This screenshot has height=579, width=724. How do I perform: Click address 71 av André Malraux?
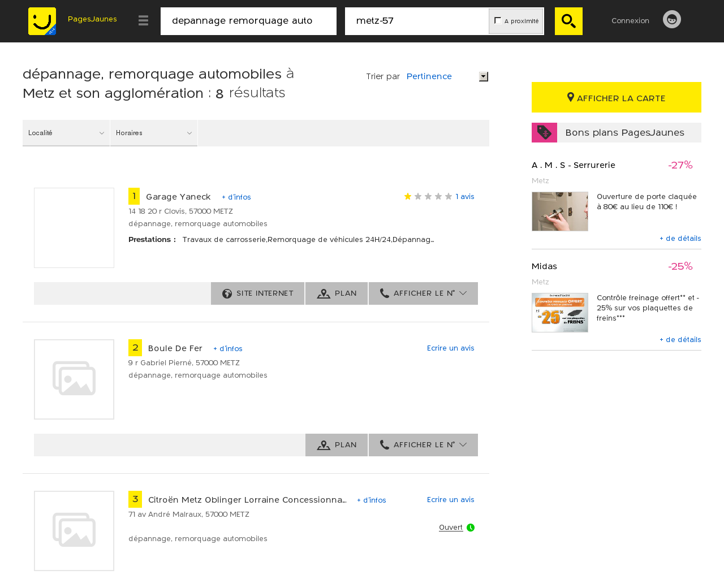point(189,515)
